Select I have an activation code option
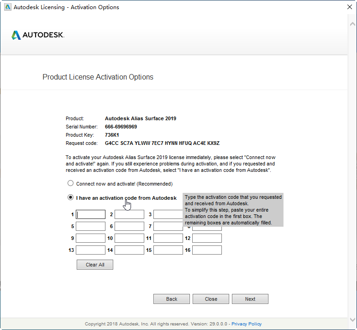Image resolution: width=357 pixels, height=330 pixels. coord(71,197)
